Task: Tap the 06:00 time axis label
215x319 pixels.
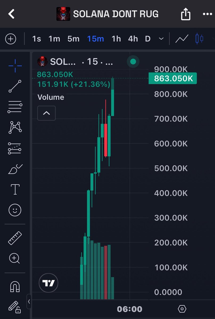Action: (x=130, y=309)
